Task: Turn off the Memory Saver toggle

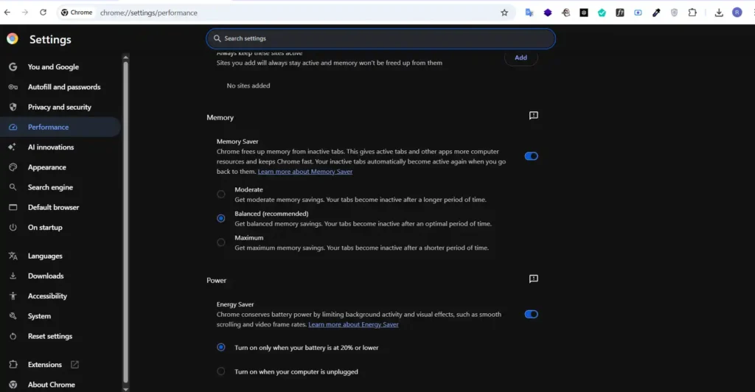Action: tap(531, 156)
